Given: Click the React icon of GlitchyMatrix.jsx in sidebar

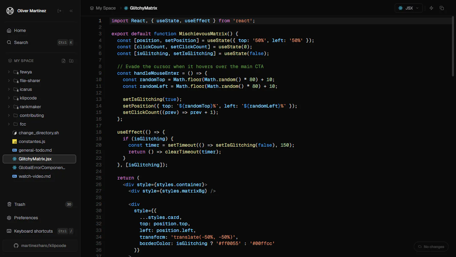Looking at the screenshot, I should [x=15, y=159].
